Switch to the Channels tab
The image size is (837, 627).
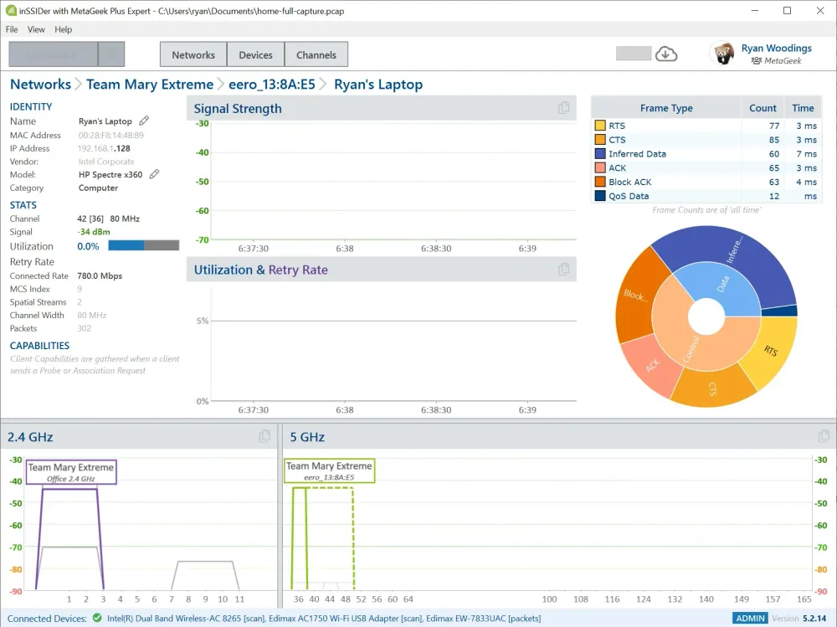click(316, 54)
